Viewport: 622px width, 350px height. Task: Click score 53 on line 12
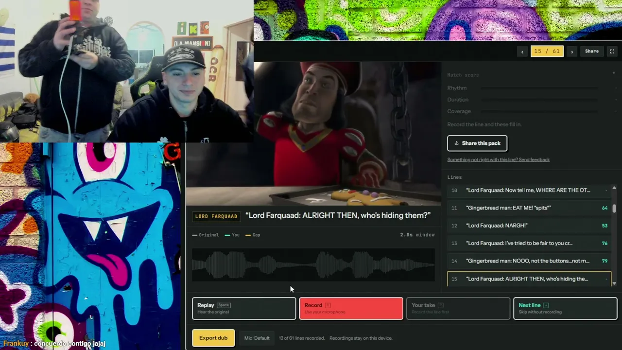(x=605, y=226)
